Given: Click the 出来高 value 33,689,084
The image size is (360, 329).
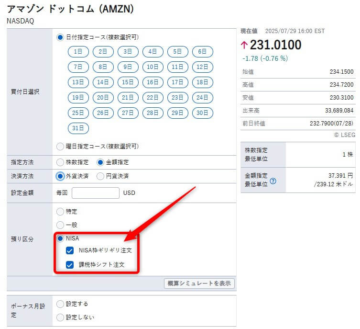Looking at the screenshot, I should tap(339, 111).
